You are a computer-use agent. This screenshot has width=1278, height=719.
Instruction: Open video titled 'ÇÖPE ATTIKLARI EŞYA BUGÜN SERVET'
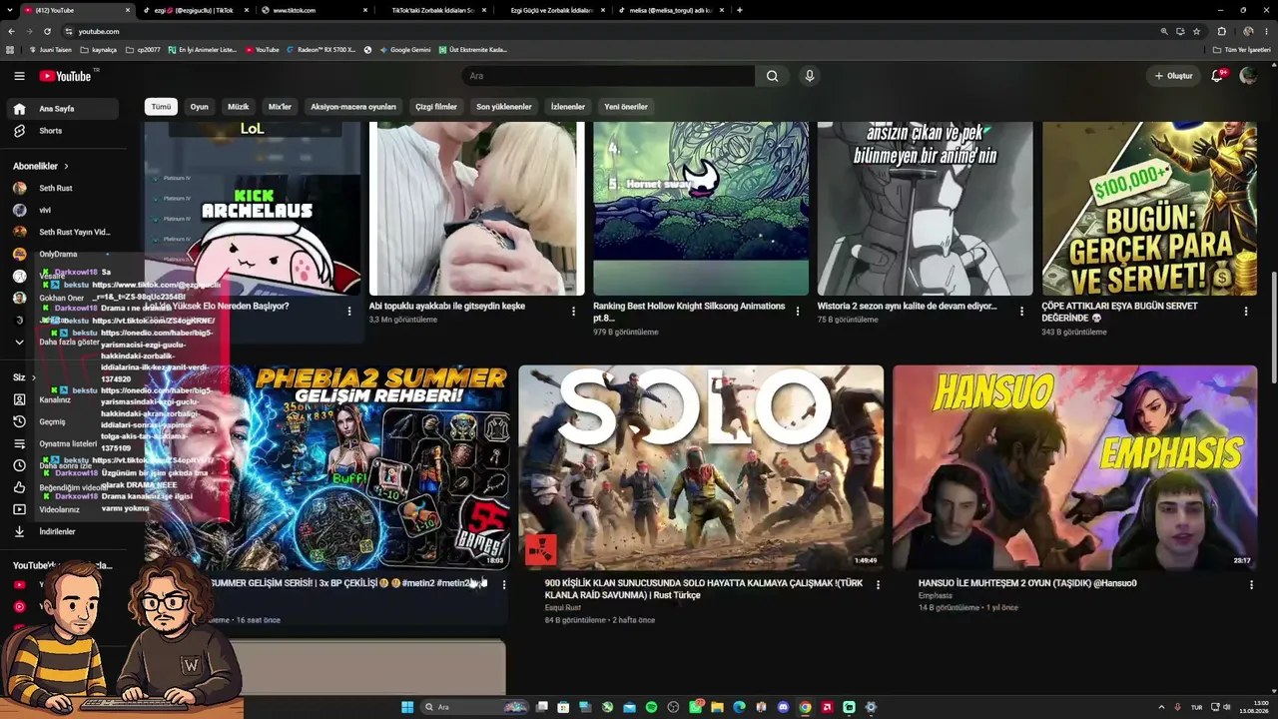(1119, 313)
